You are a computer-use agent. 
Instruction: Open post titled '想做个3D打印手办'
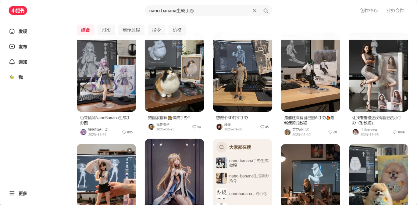coord(232,118)
